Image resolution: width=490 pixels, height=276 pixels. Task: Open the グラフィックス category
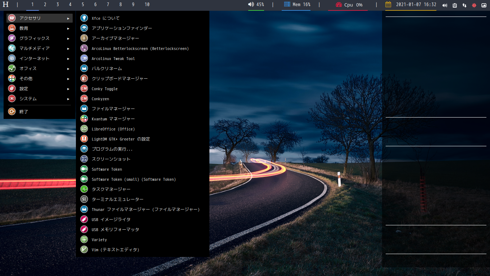(40, 38)
